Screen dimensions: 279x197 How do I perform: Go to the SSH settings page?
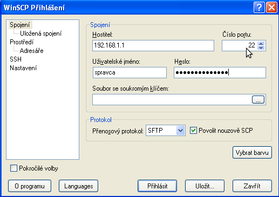16,59
